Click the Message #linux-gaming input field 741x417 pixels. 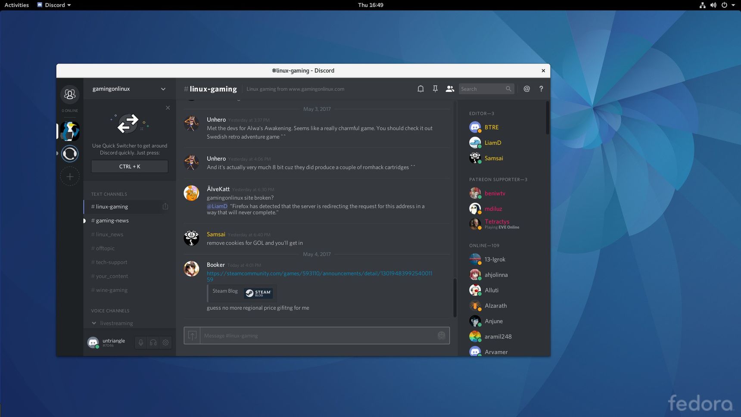(x=318, y=336)
